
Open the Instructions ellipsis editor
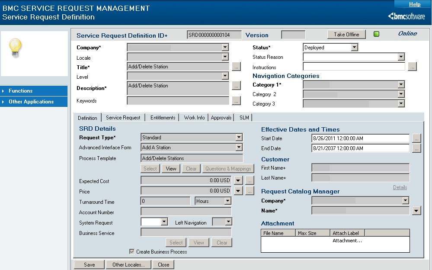click(x=412, y=67)
